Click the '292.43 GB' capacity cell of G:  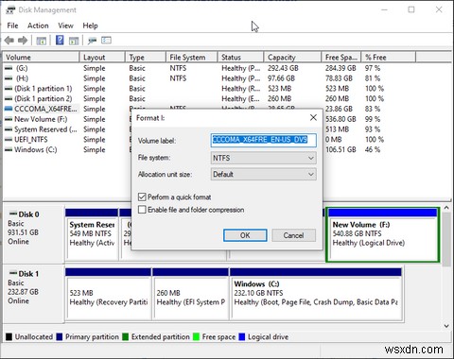pyautogui.click(x=283, y=68)
